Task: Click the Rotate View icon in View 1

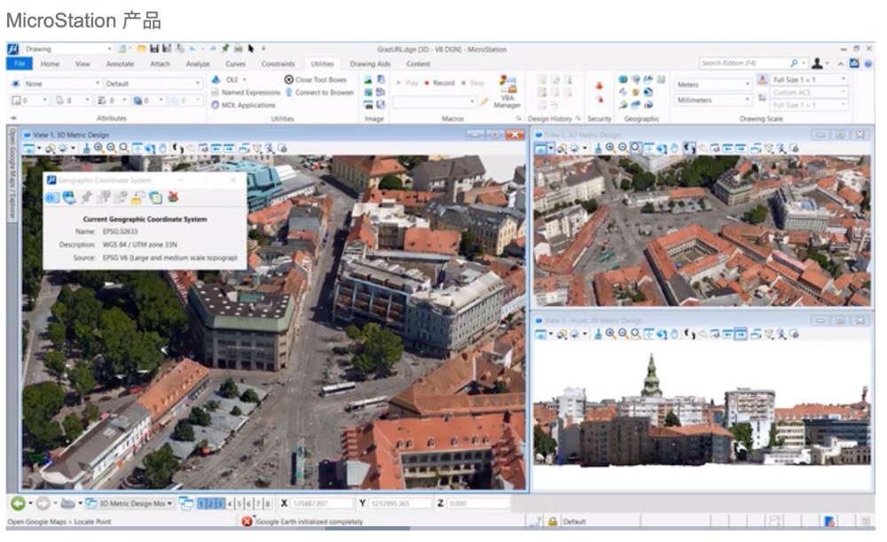Action: pos(149,148)
